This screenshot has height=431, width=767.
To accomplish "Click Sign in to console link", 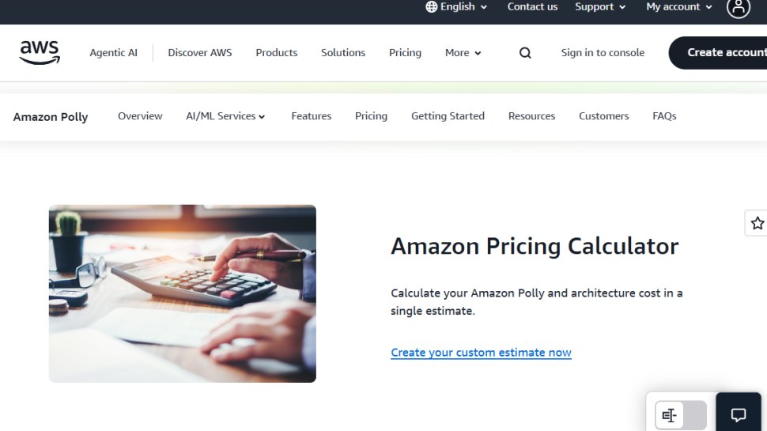I will coord(603,53).
